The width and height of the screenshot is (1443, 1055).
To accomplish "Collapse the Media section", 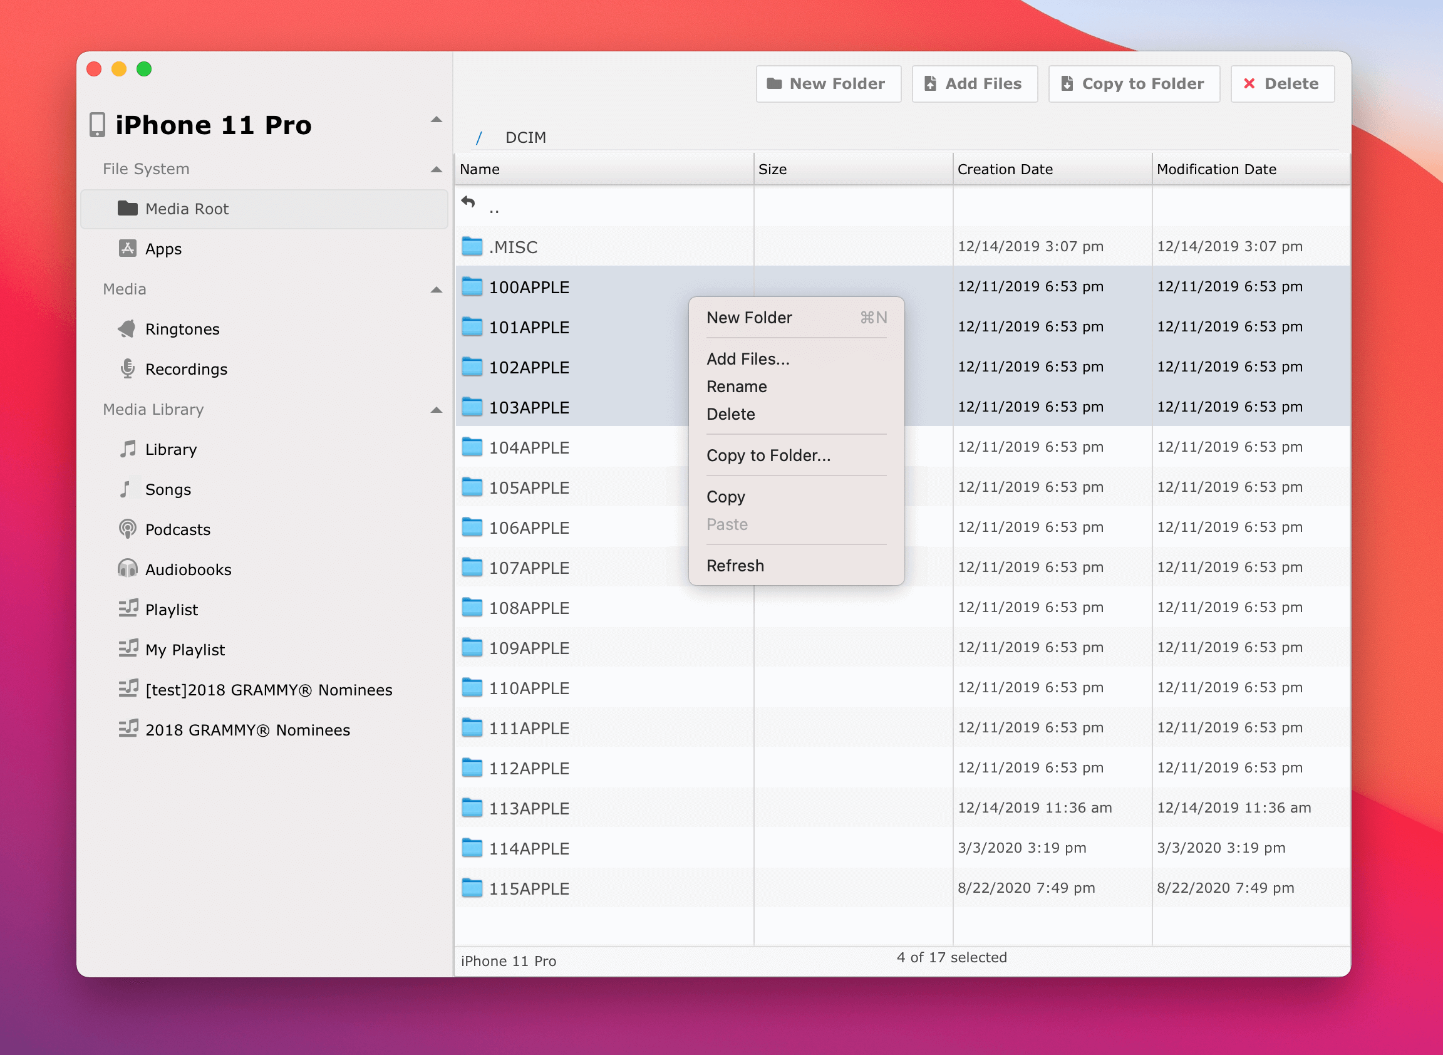I will [x=437, y=289].
